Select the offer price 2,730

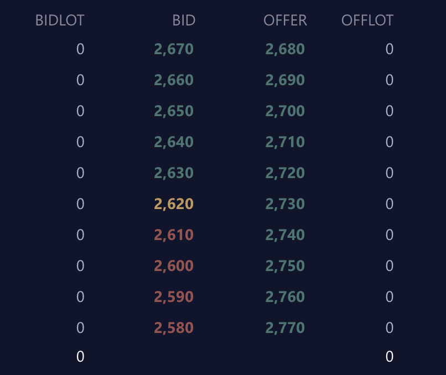(x=285, y=204)
